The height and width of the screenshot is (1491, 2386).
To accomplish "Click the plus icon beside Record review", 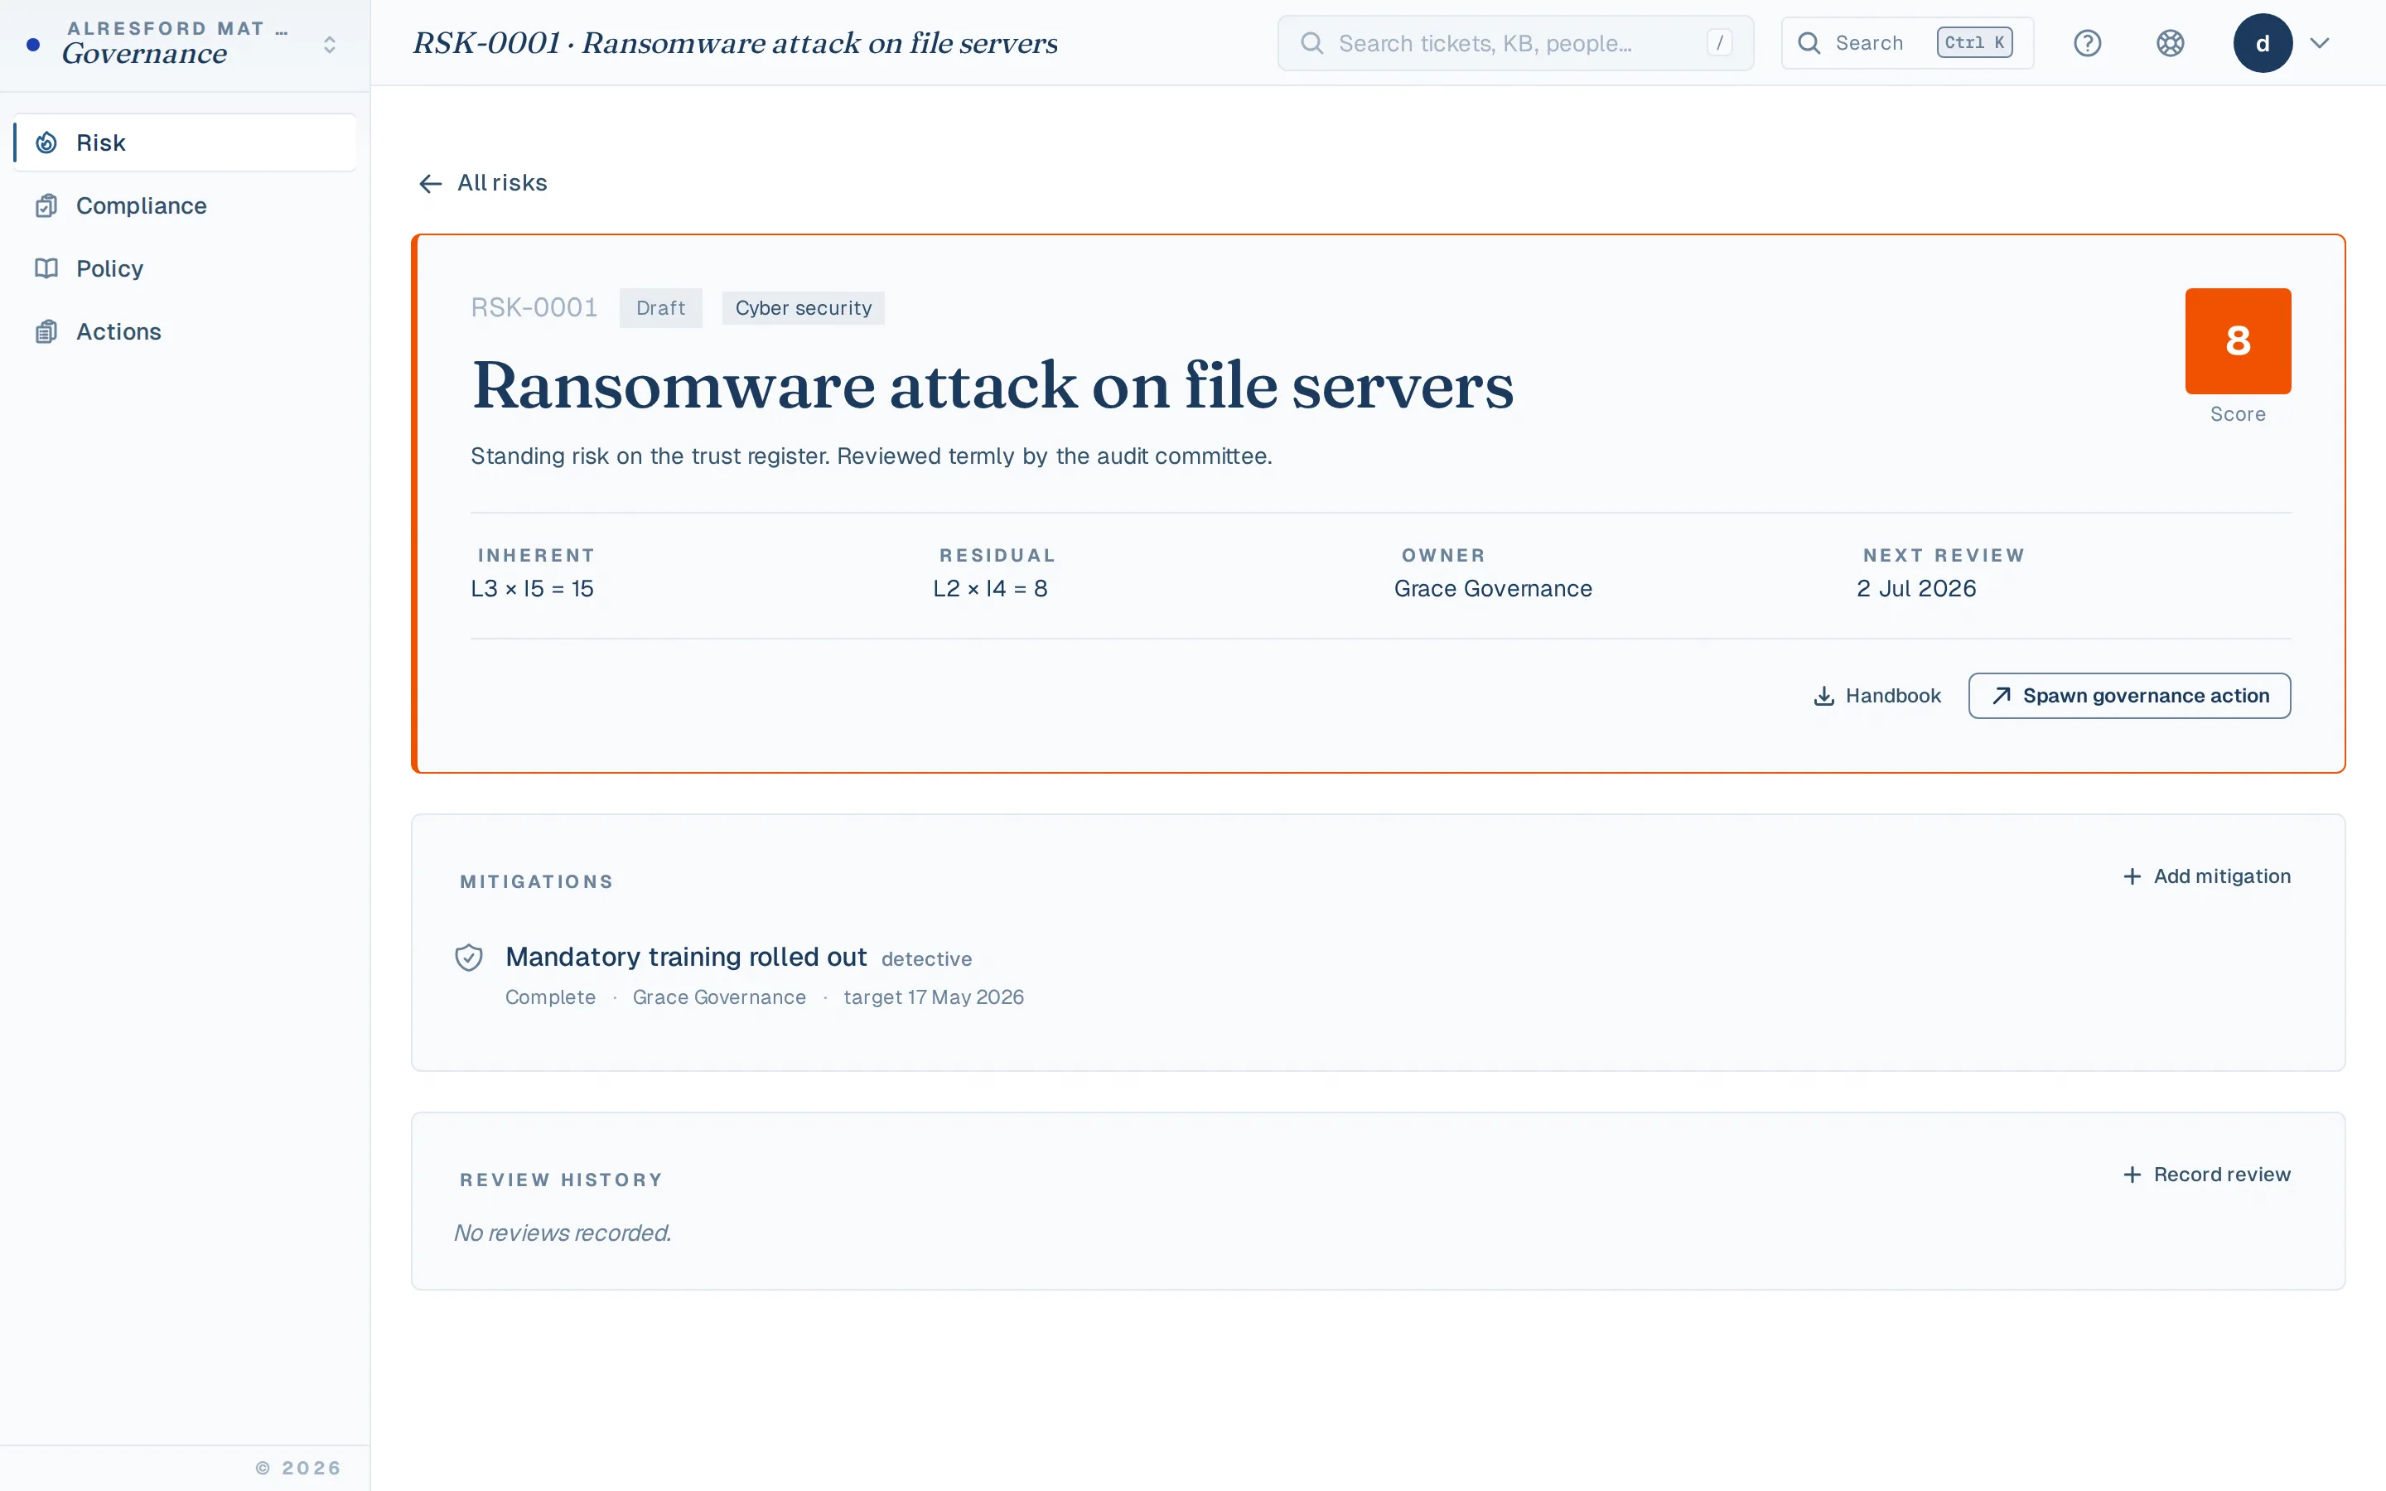I will tap(2132, 1175).
